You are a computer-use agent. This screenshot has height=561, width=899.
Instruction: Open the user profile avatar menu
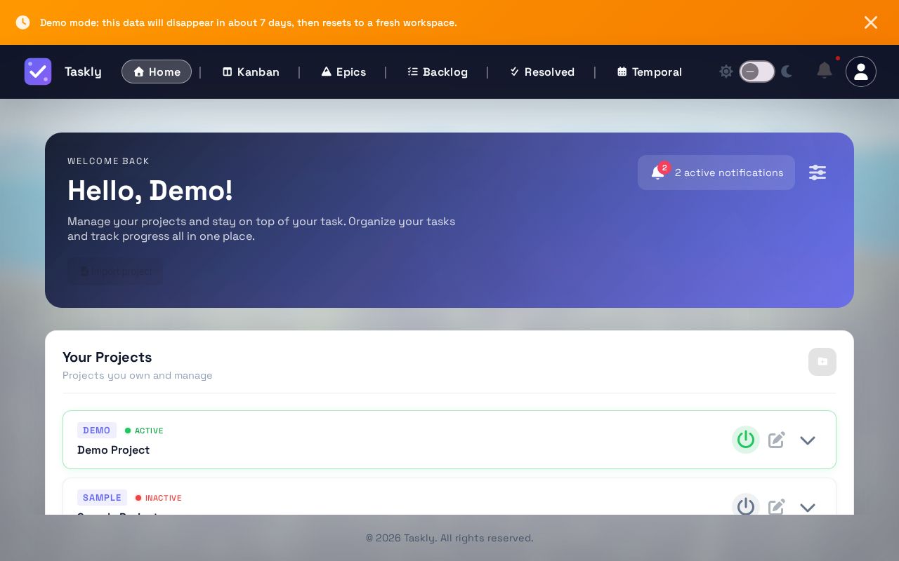(x=861, y=72)
